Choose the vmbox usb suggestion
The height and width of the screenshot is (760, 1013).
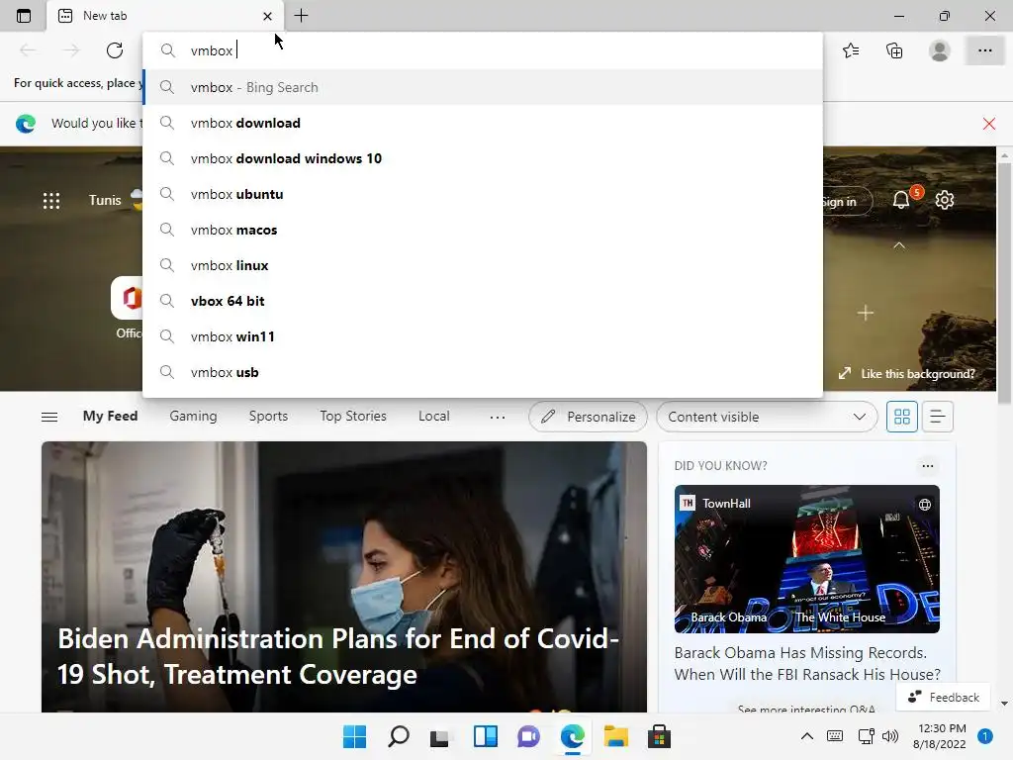coord(483,372)
